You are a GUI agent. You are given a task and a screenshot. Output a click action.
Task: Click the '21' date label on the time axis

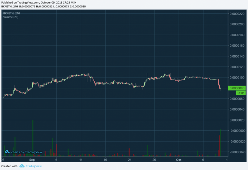(130, 160)
